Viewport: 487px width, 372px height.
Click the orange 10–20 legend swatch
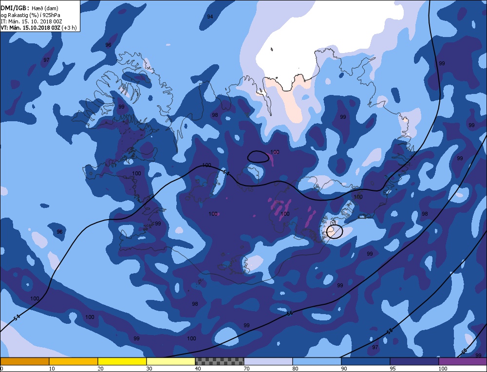(74, 361)
